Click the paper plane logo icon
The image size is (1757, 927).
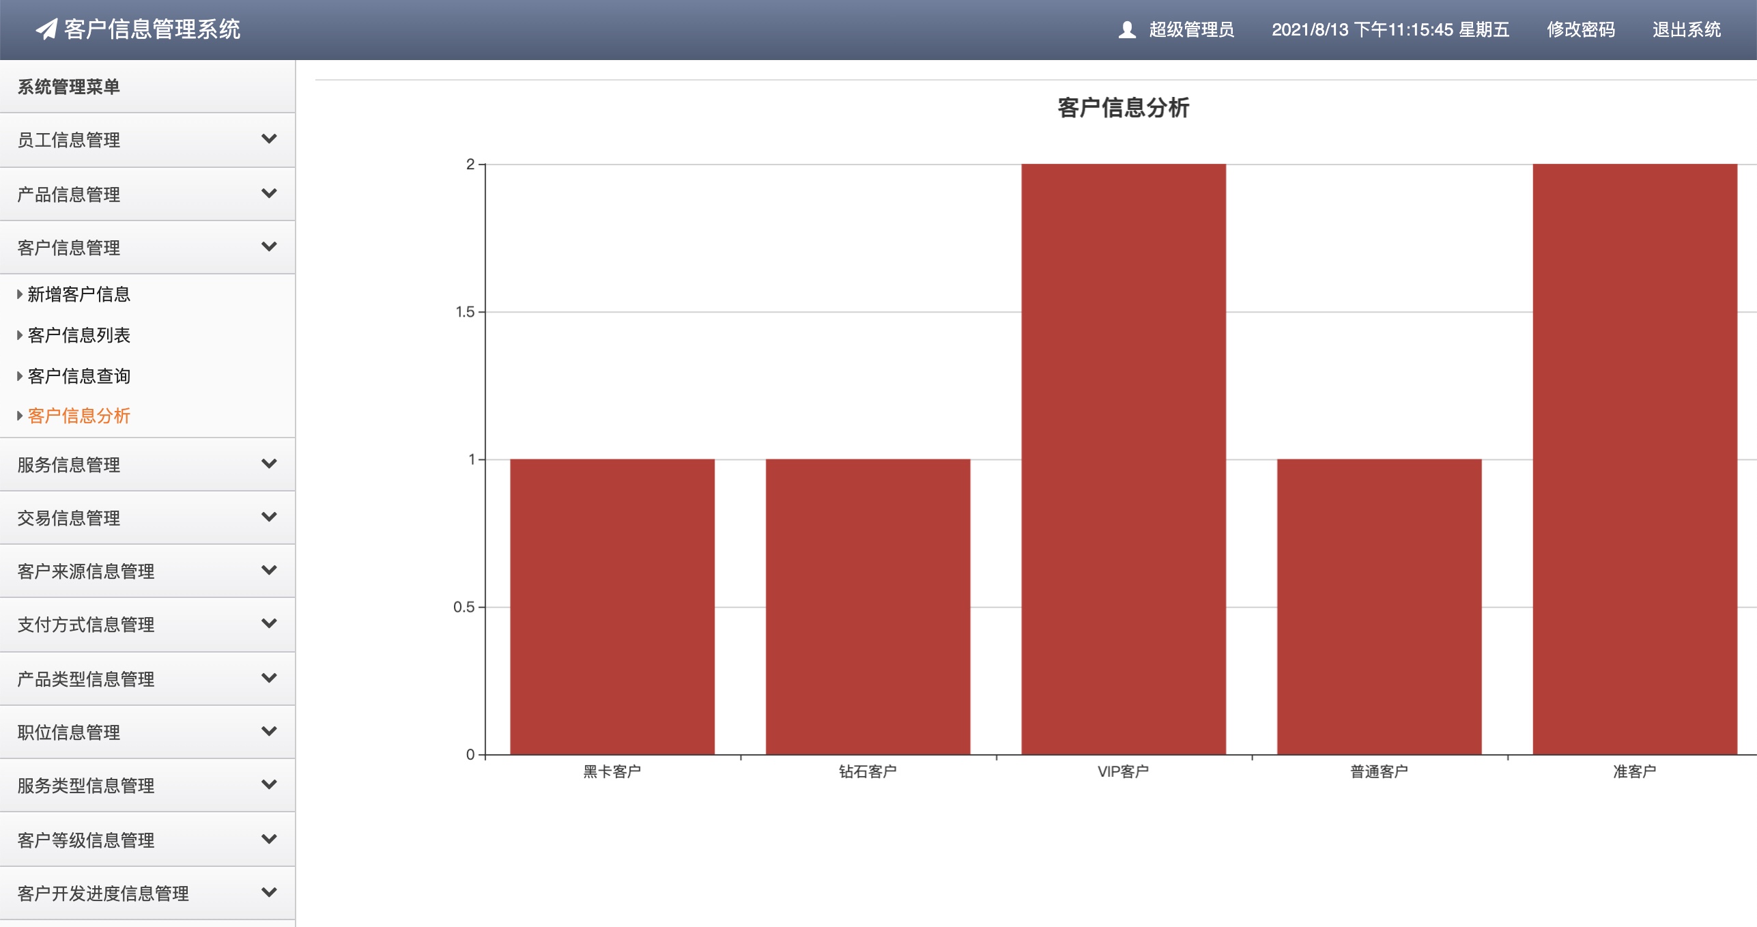pos(46,29)
